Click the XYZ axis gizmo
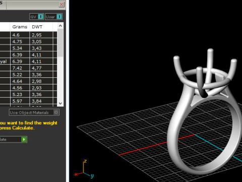The height and width of the screenshot is (182, 242). coord(84,169)
